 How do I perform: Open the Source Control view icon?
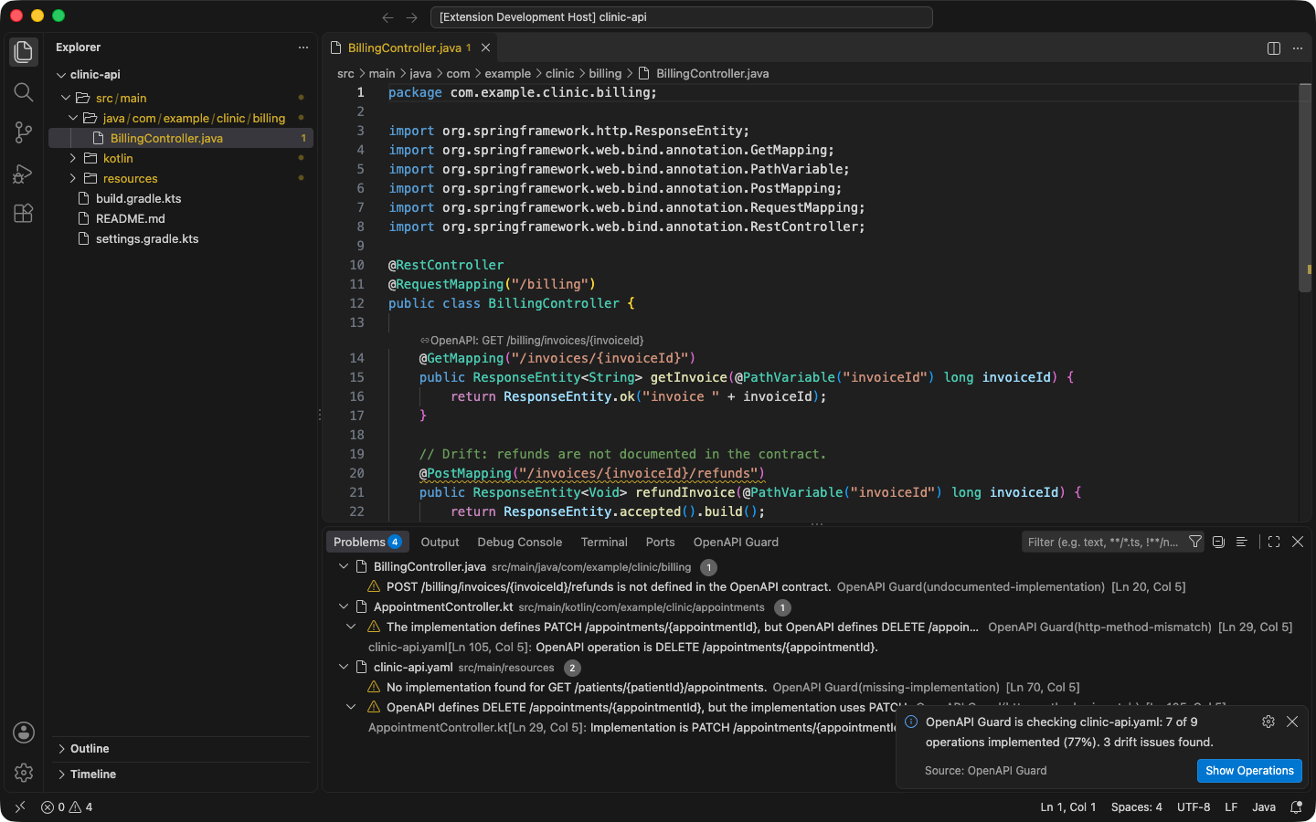[x=24, y=132]
